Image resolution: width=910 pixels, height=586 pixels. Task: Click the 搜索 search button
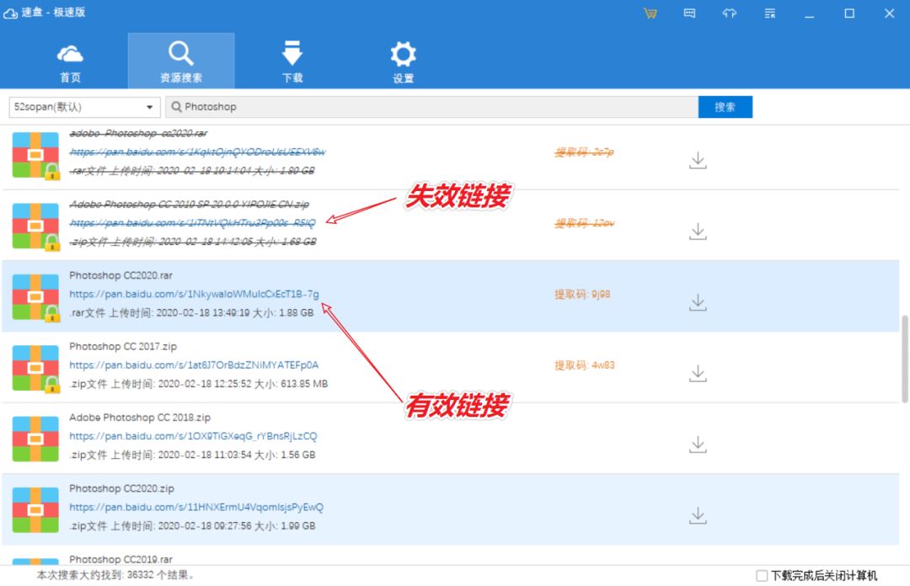(x=725, y=107)
